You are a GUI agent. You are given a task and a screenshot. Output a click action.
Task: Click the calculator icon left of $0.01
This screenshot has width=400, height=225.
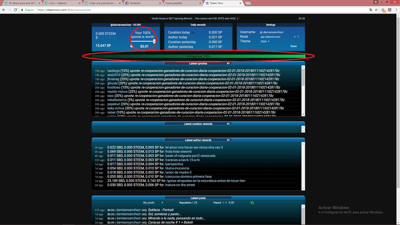coord(132,46)
